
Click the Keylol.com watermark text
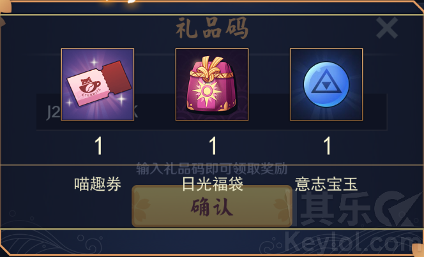(353, 243)
